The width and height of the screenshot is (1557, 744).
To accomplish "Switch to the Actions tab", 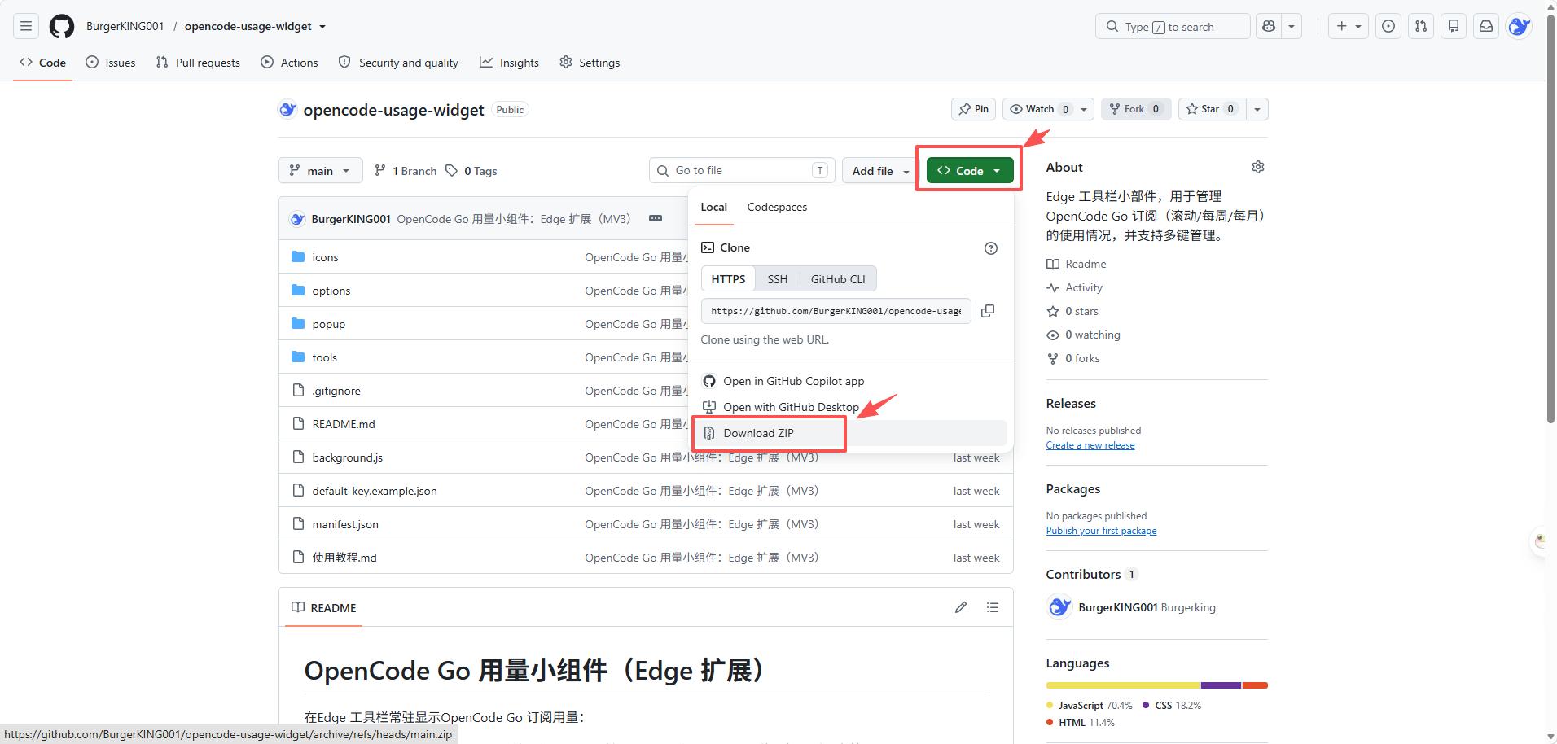I will [x=289, y=63].
